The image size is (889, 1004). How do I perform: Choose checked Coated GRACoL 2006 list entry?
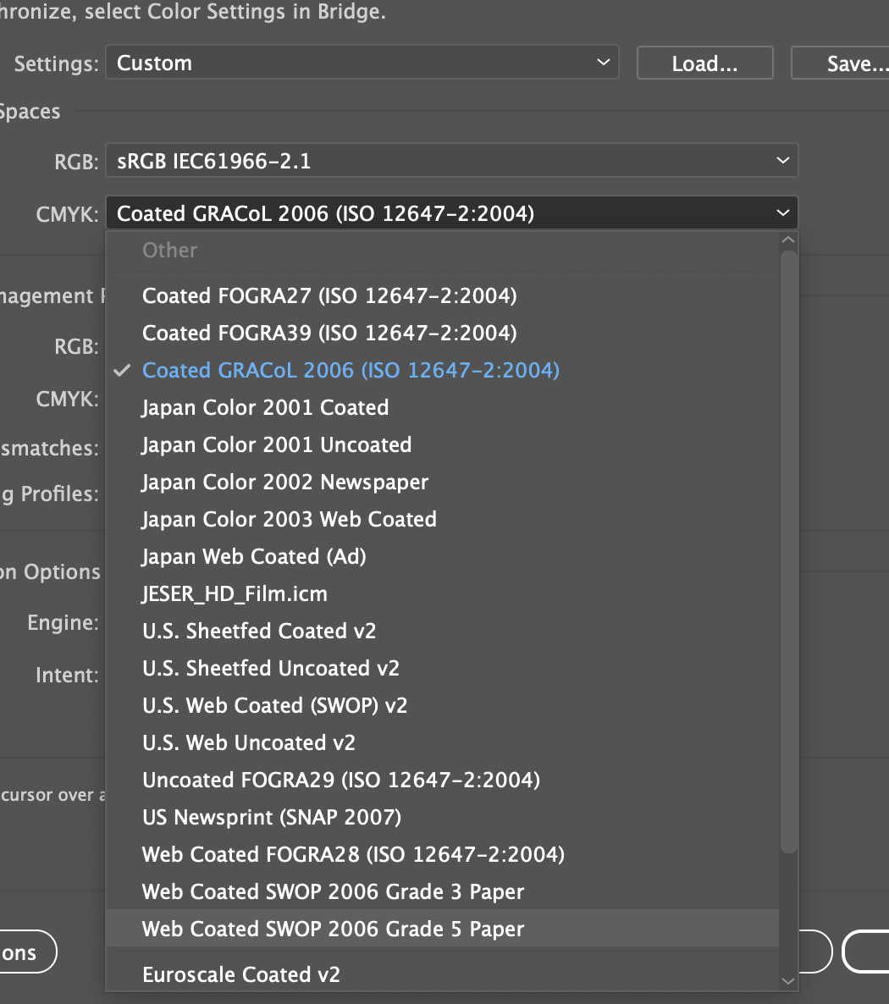[x=443, y=370]
